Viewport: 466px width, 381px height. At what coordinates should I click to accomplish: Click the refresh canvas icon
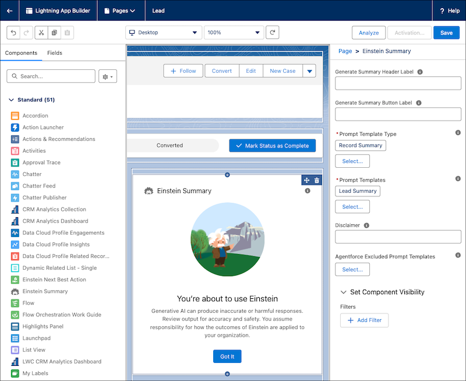[273, 33]
